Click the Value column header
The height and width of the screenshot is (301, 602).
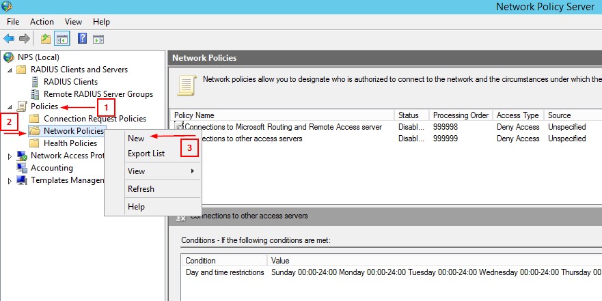pos(435,261)
